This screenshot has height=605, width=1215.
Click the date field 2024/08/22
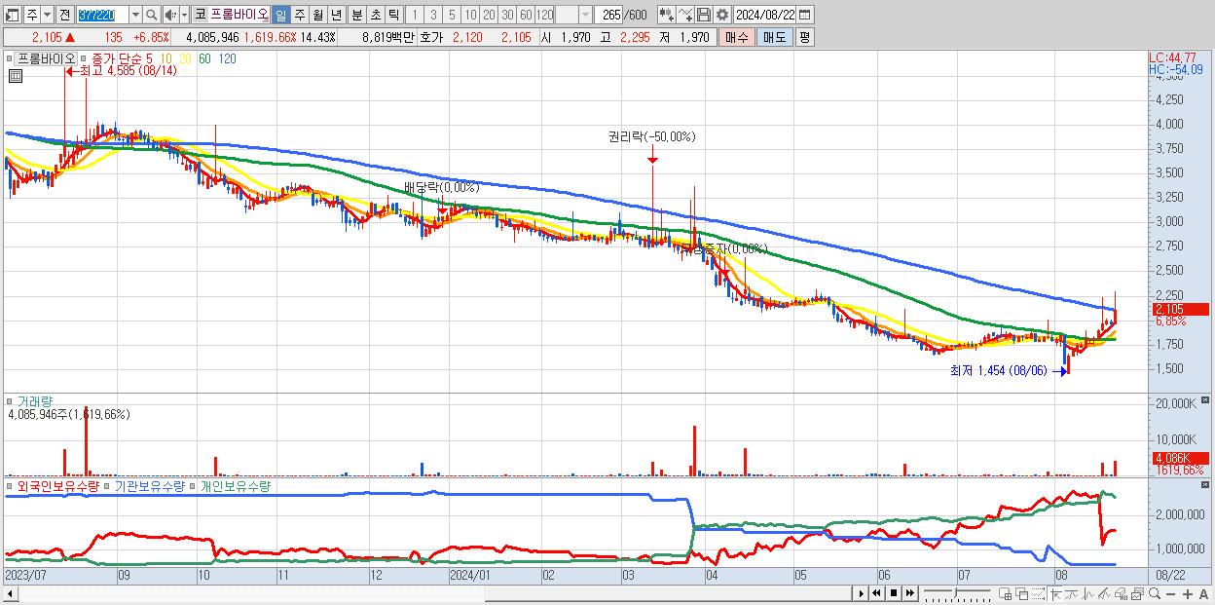click(x=765, y=15)
